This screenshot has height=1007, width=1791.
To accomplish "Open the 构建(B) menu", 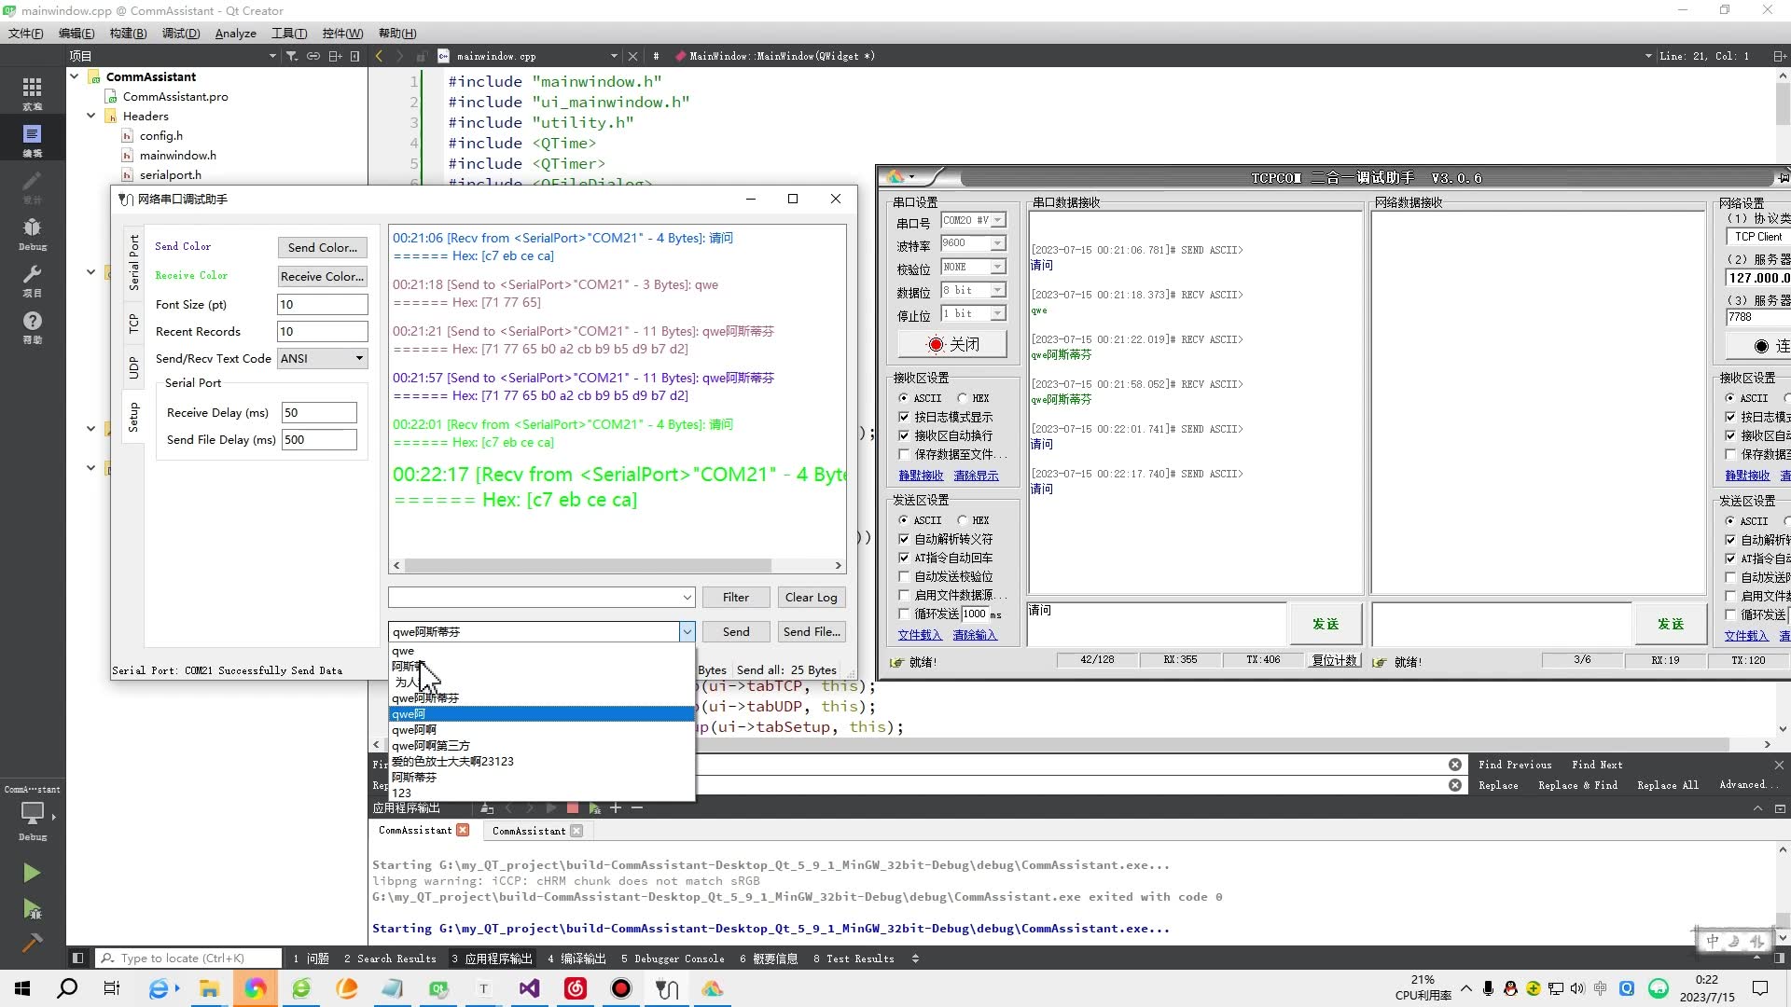I will point(128,33).
